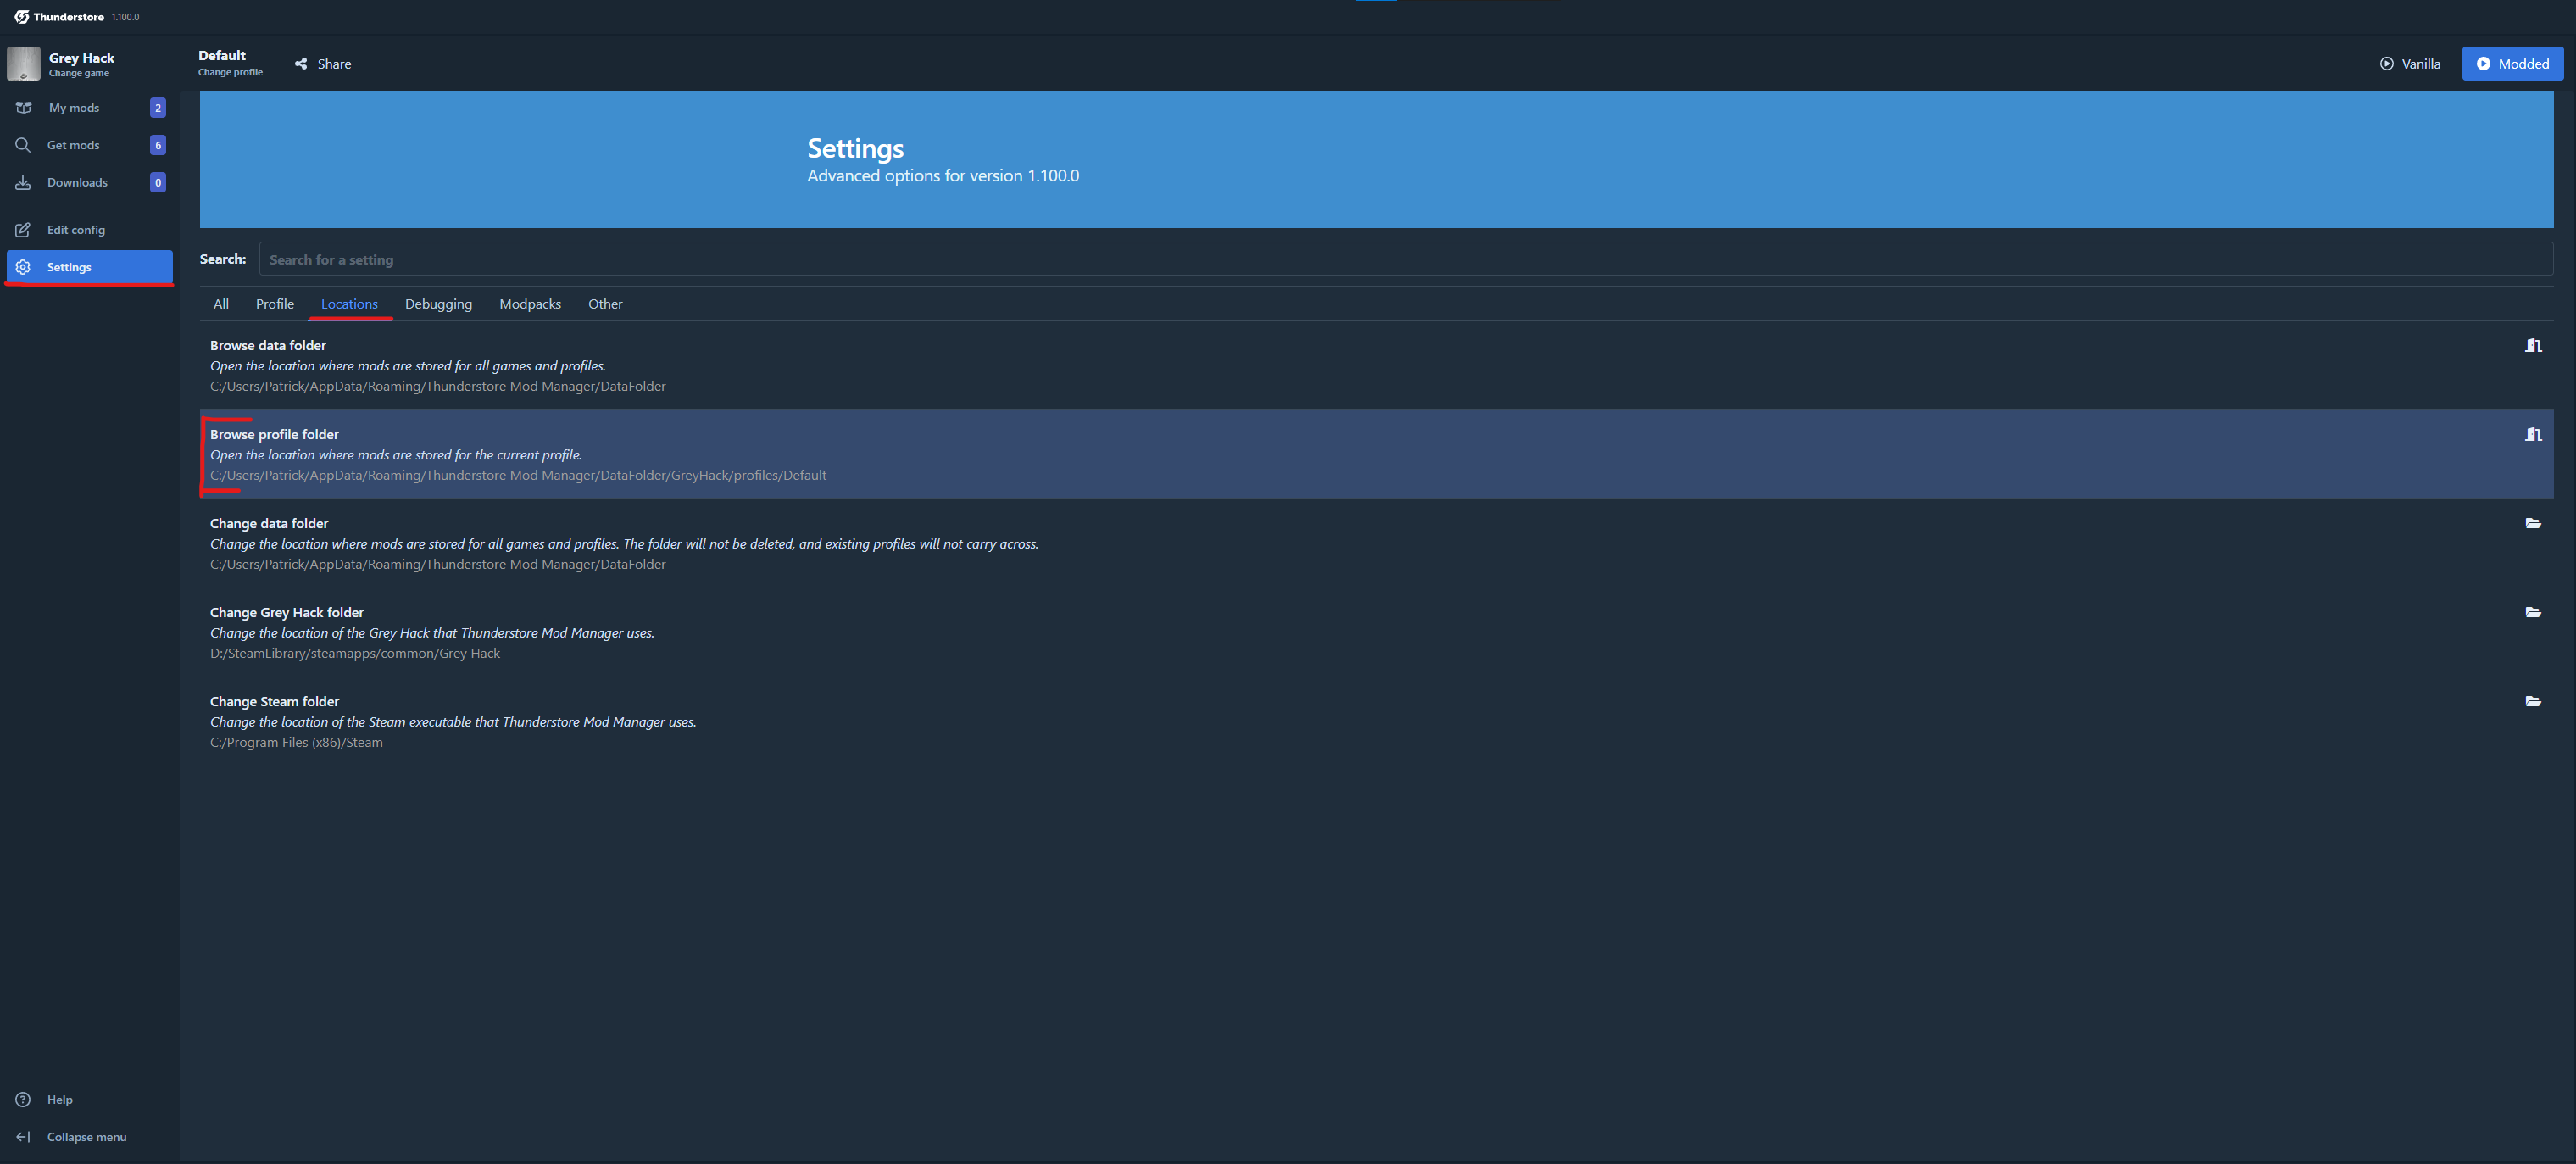Open Help from the sidebar
2576x1164 pixels.
coord(59,1099)
